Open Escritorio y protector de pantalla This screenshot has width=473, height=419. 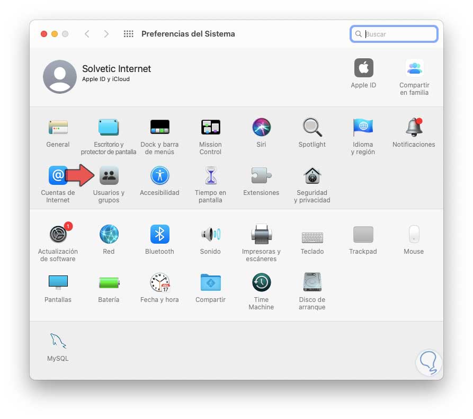point(109,127)
